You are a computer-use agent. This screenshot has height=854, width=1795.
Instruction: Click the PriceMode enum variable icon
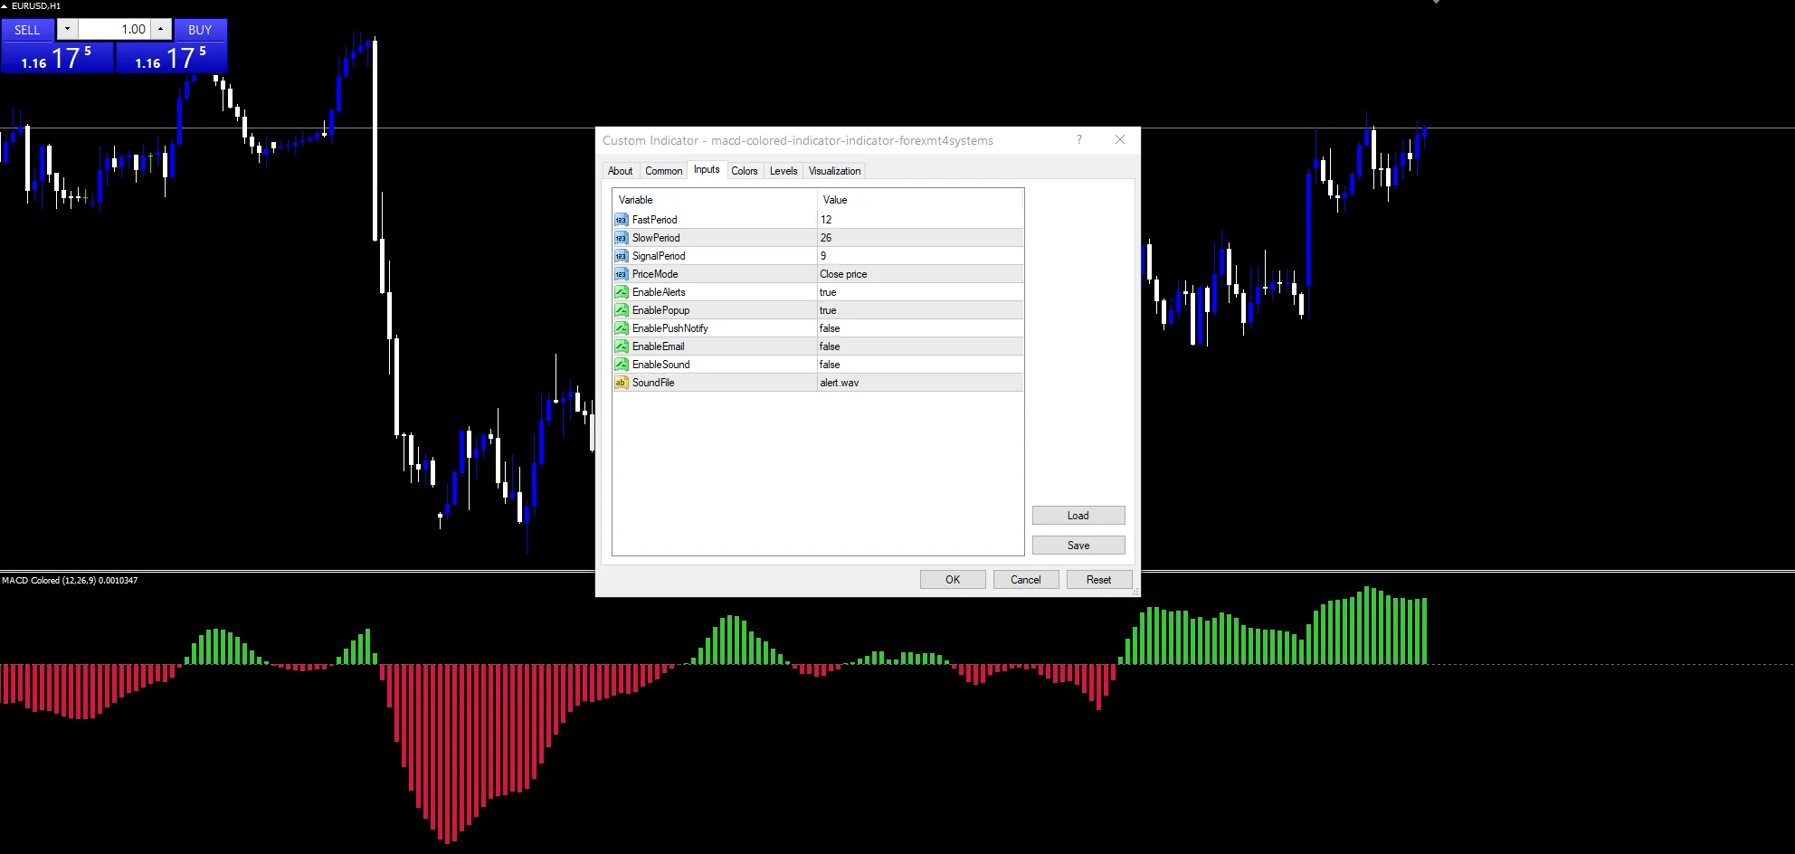(621, 274)
